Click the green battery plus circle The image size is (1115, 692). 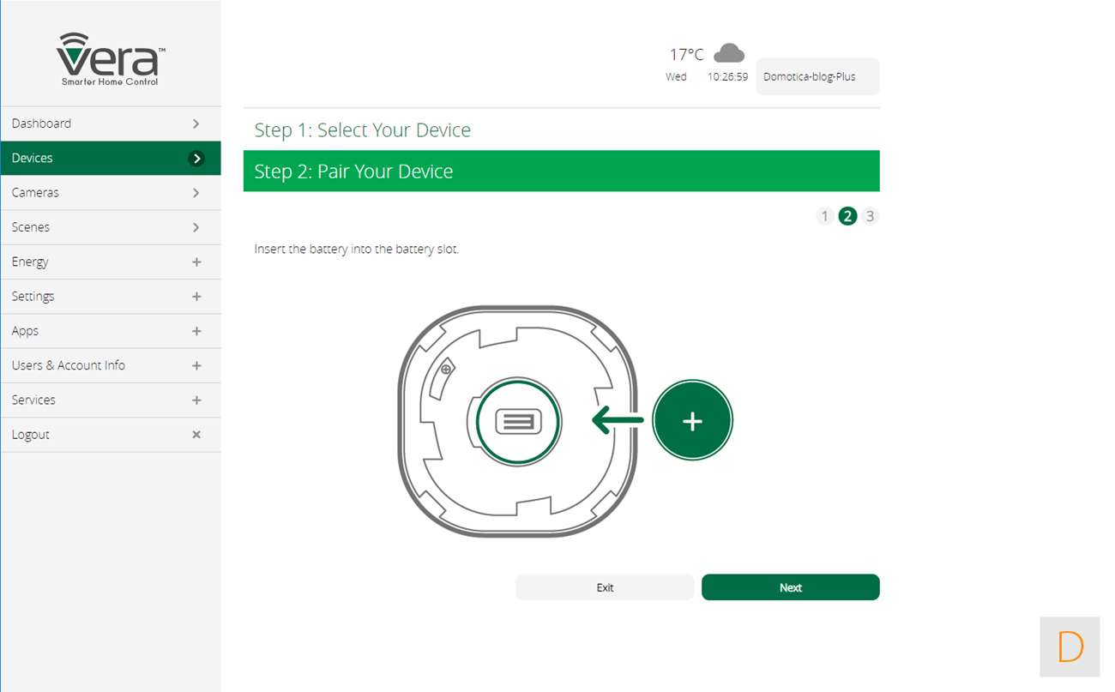tap(692, 421)
